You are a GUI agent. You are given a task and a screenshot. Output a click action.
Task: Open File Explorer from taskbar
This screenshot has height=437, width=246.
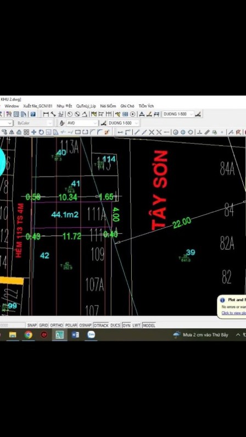(13, 335)
